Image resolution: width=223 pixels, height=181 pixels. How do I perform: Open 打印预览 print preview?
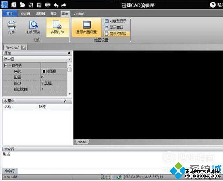pyautogui.click(x=33, y=27)
